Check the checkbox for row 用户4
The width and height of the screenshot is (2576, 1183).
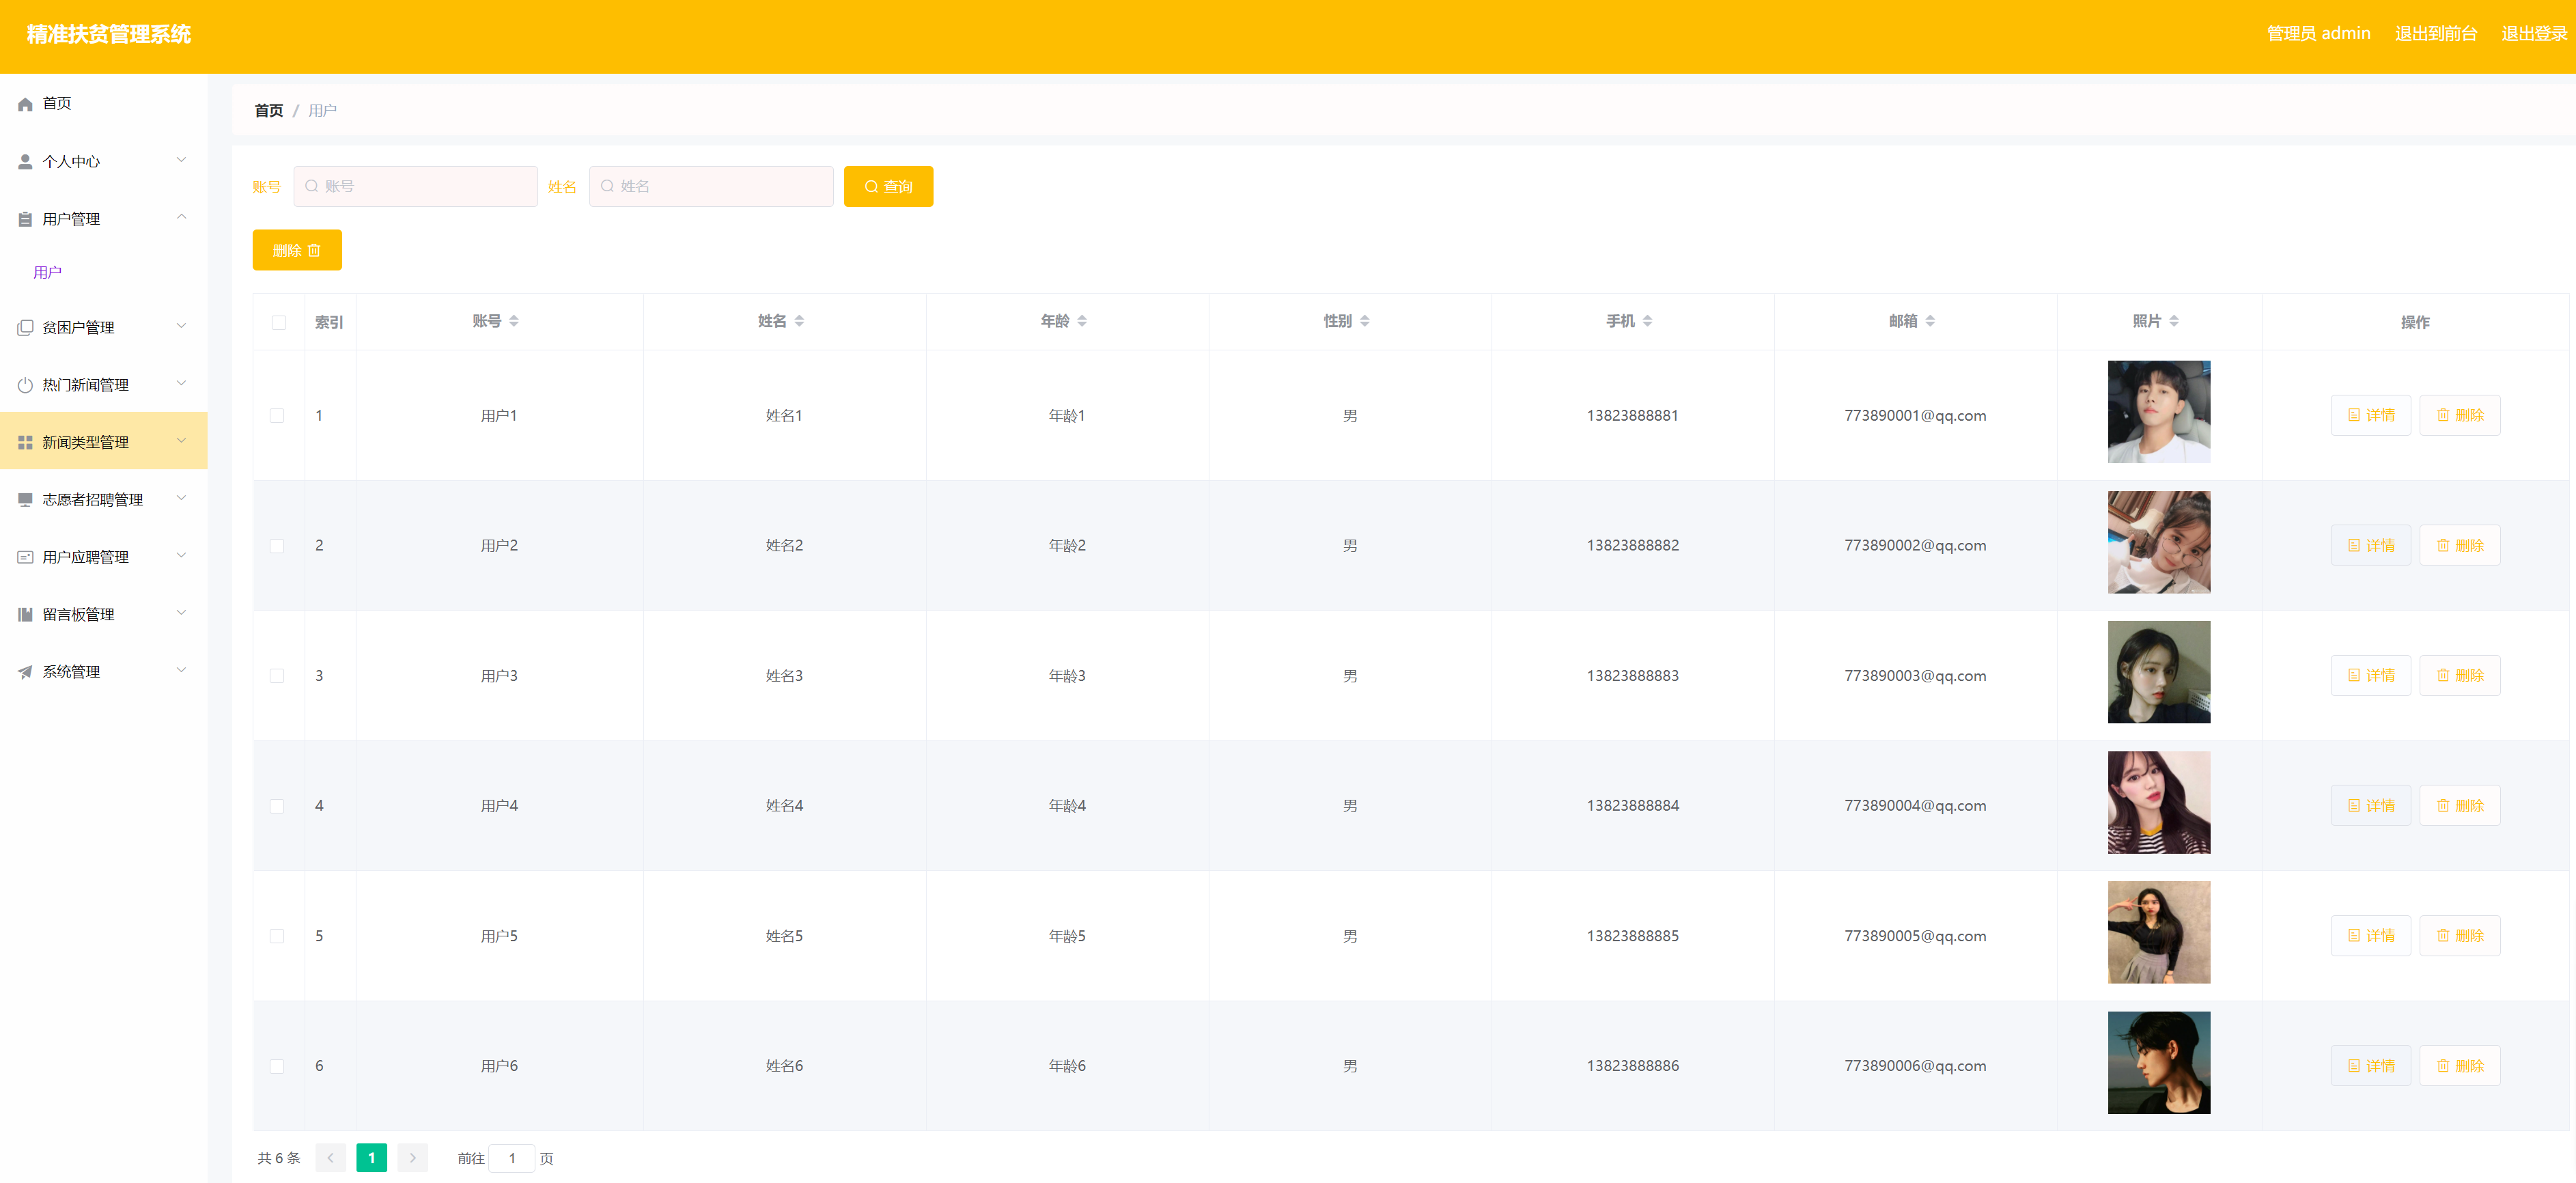tap(277, 806)
